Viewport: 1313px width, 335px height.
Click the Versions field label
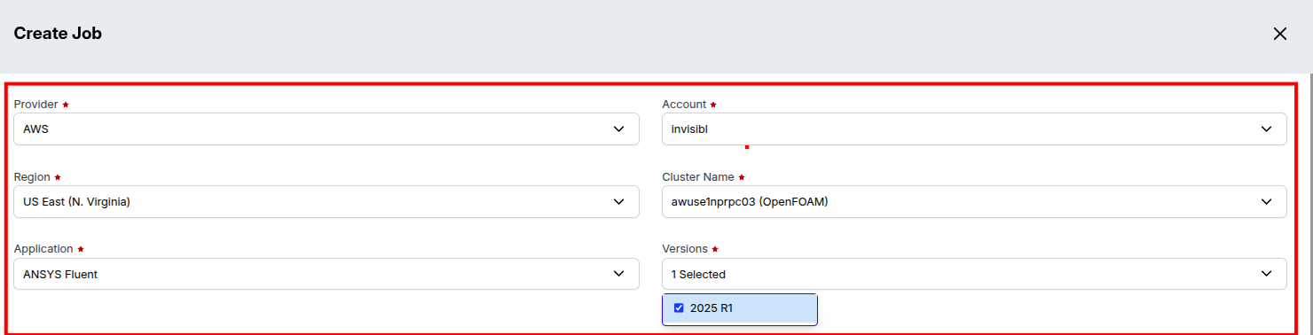point(685,249)
